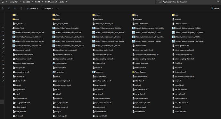Open the three-dots more options menu
This screenshot has width=221, height=119.
(58, 8)
